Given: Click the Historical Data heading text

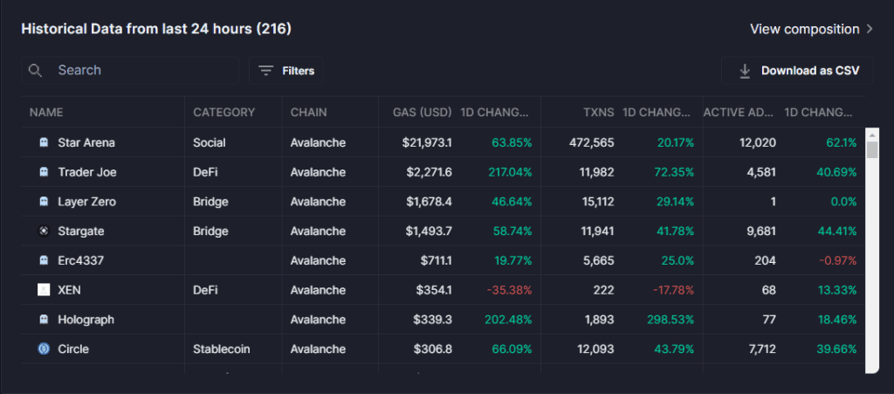Looking at the screenshot, I should click(156, 29).
